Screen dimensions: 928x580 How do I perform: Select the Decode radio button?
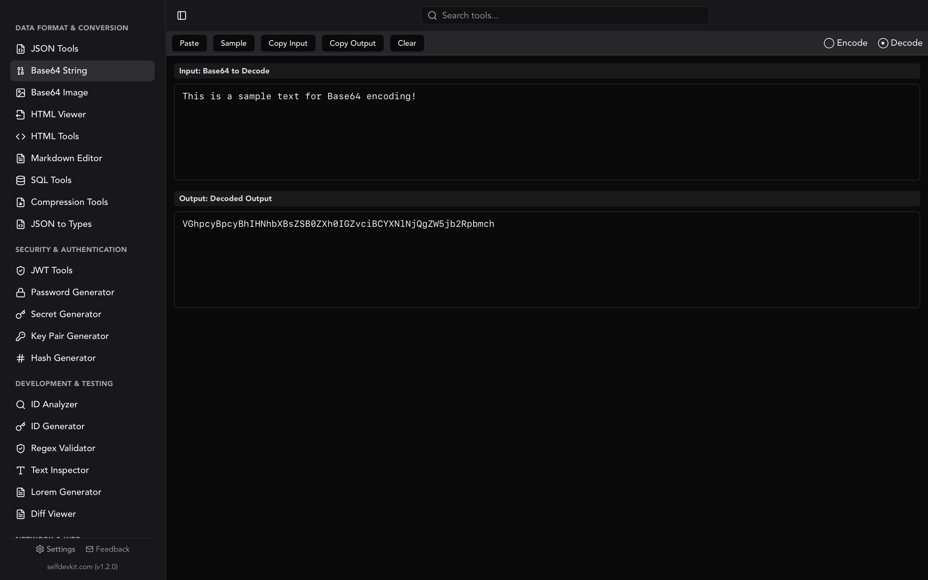tap(883, 43)
